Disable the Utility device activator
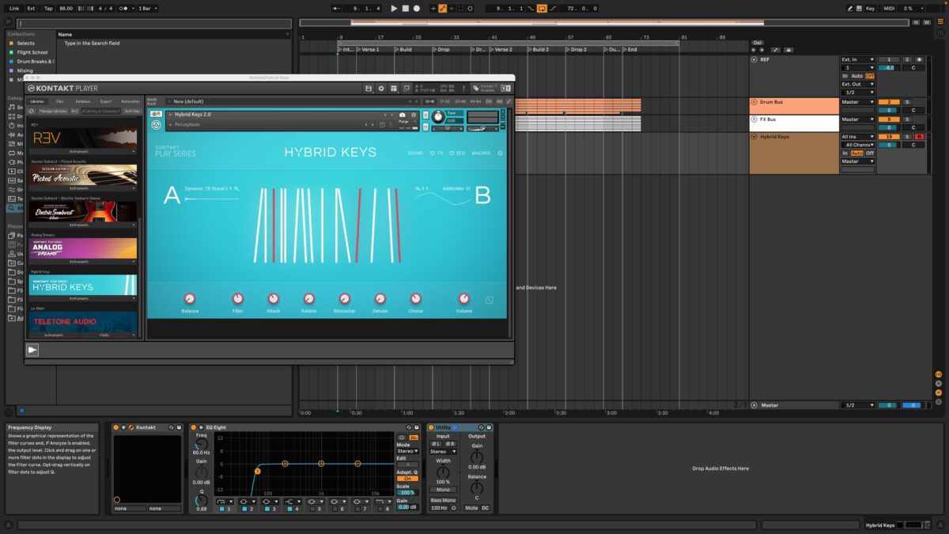The height and width of the screenshot is (534, 949). 430,427
